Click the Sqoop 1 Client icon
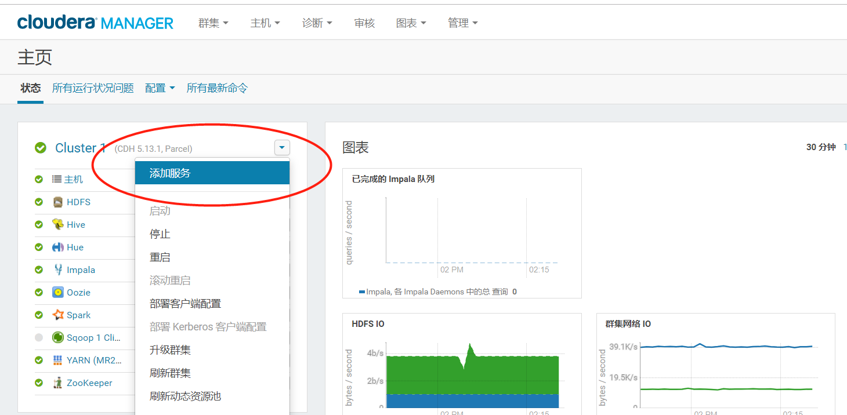The image size is (847, 415). 57,338
